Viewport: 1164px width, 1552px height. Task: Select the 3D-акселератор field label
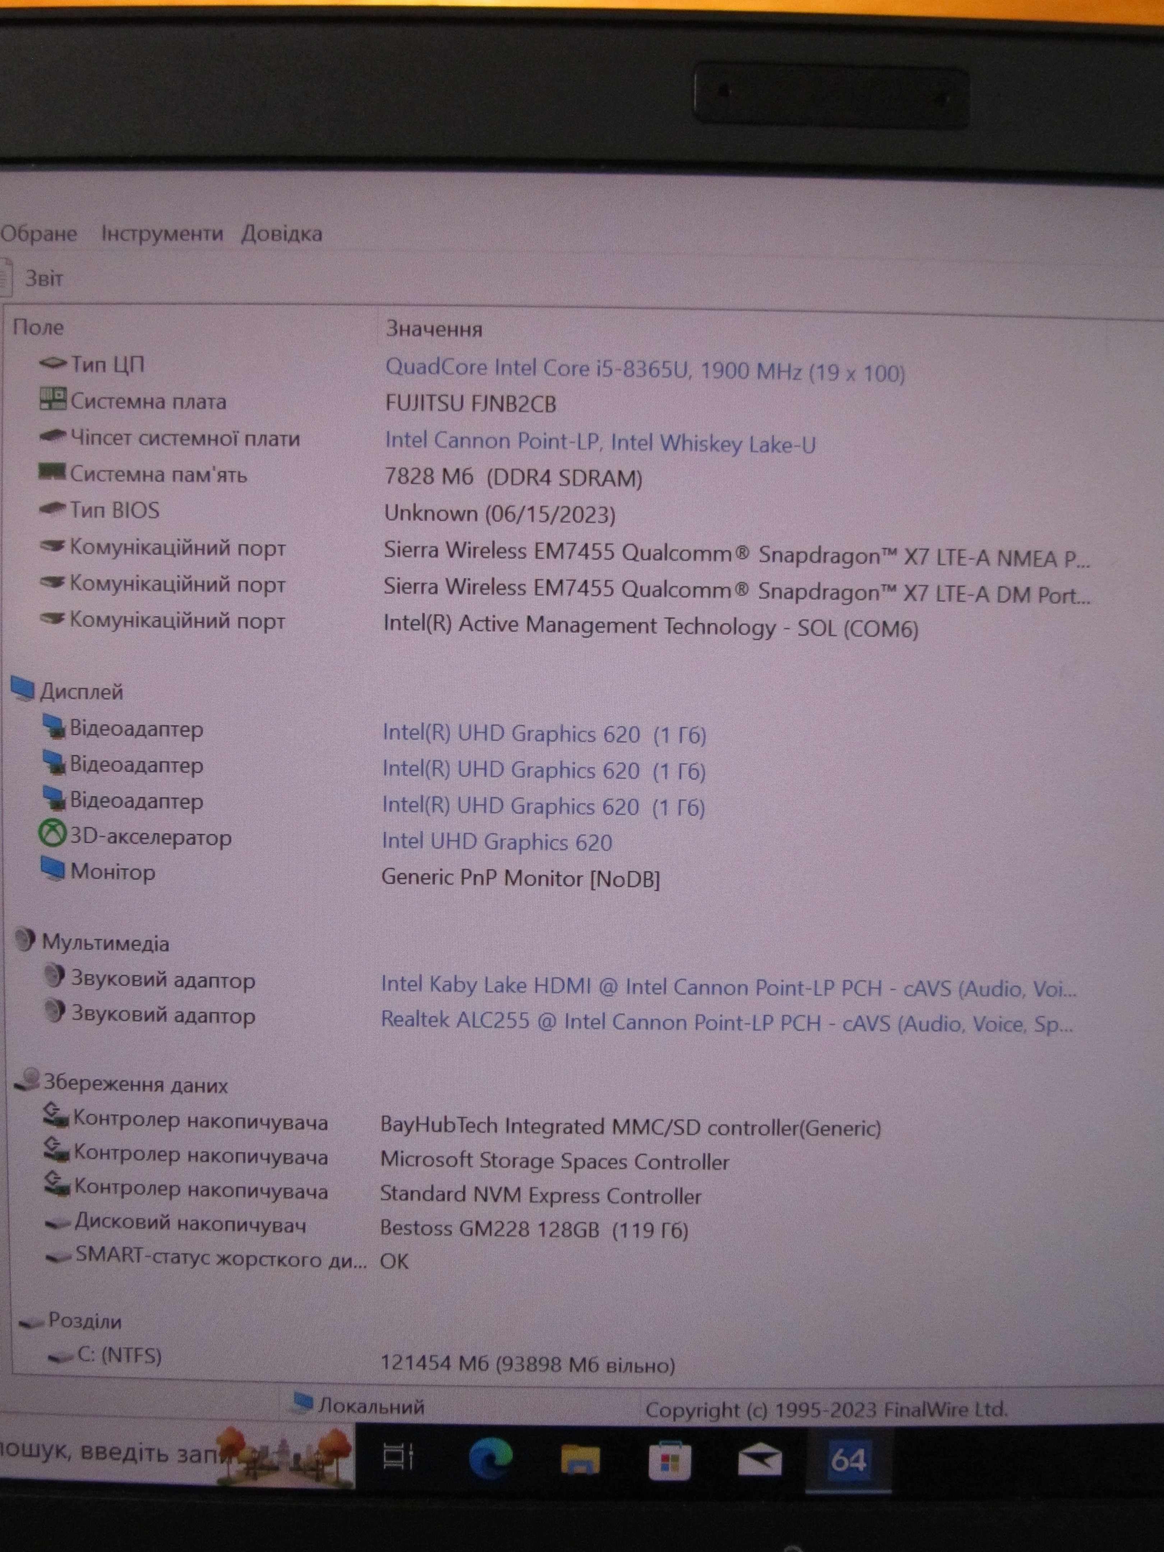coord(150,836)
